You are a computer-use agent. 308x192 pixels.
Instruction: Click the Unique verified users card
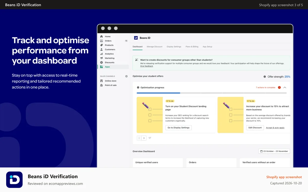click(x=158, y=163)
